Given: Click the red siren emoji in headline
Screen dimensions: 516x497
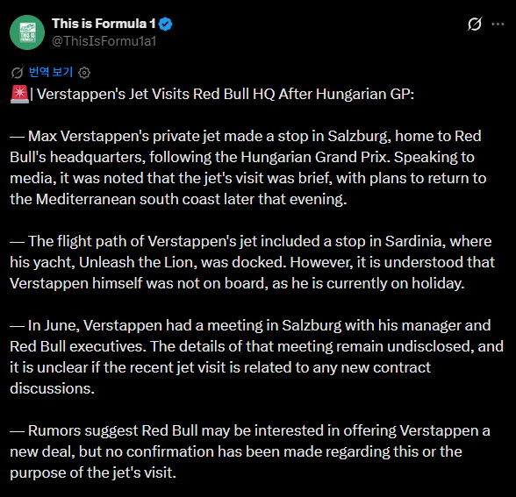Looking at the screenshot, I should [19, 94].
